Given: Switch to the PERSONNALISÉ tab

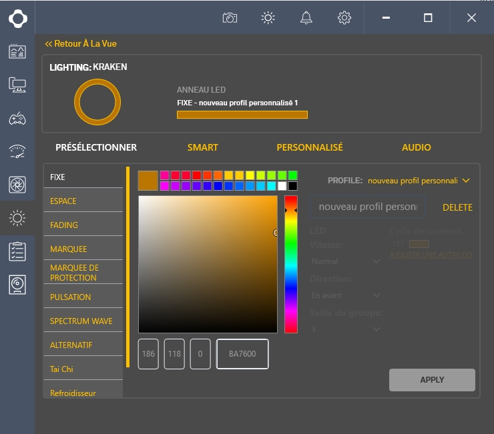Looking at the screenshot, I should (310, 147).
